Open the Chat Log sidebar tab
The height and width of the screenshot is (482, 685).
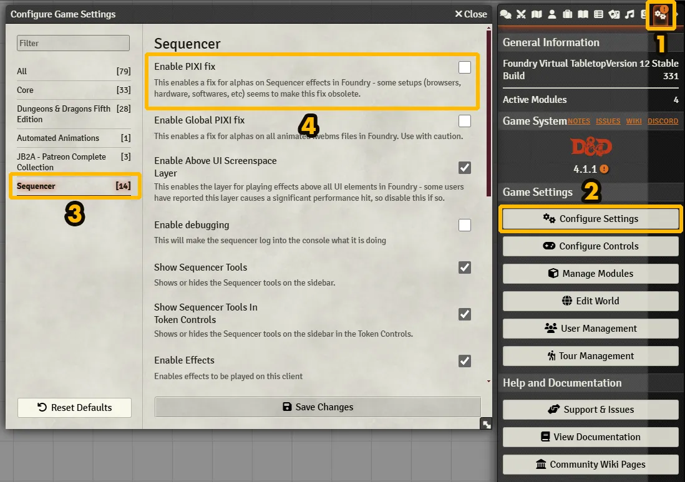tap(505, 14)
